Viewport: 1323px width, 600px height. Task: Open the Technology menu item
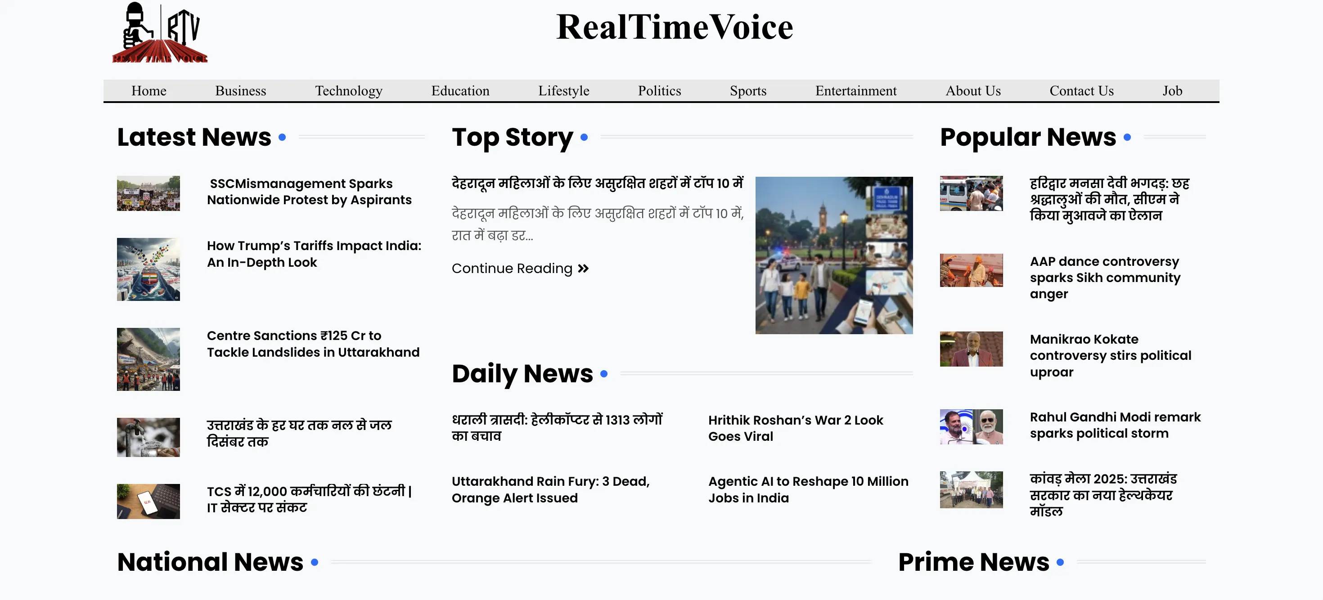coord(348,91)
